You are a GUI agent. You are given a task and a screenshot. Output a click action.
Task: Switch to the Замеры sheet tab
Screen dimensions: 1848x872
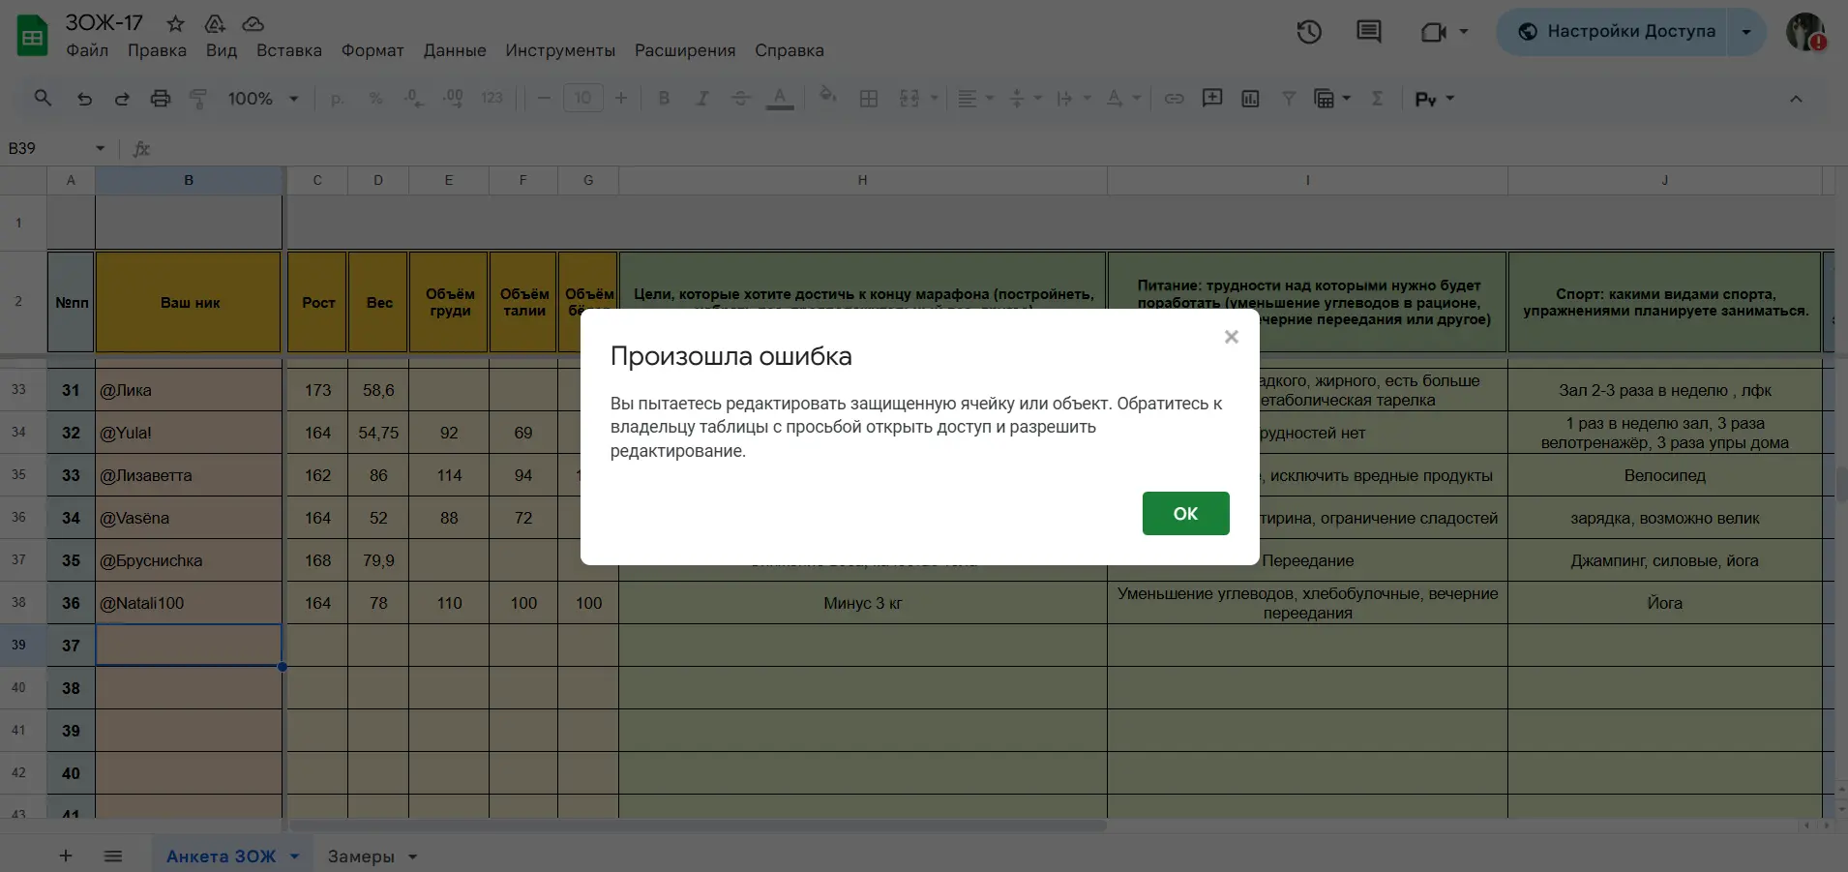click(x=360, y=857)
